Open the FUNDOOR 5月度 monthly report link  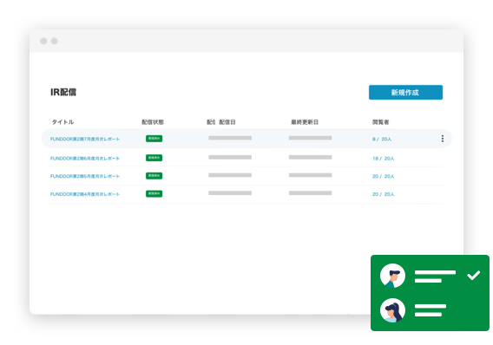point(85,177)
